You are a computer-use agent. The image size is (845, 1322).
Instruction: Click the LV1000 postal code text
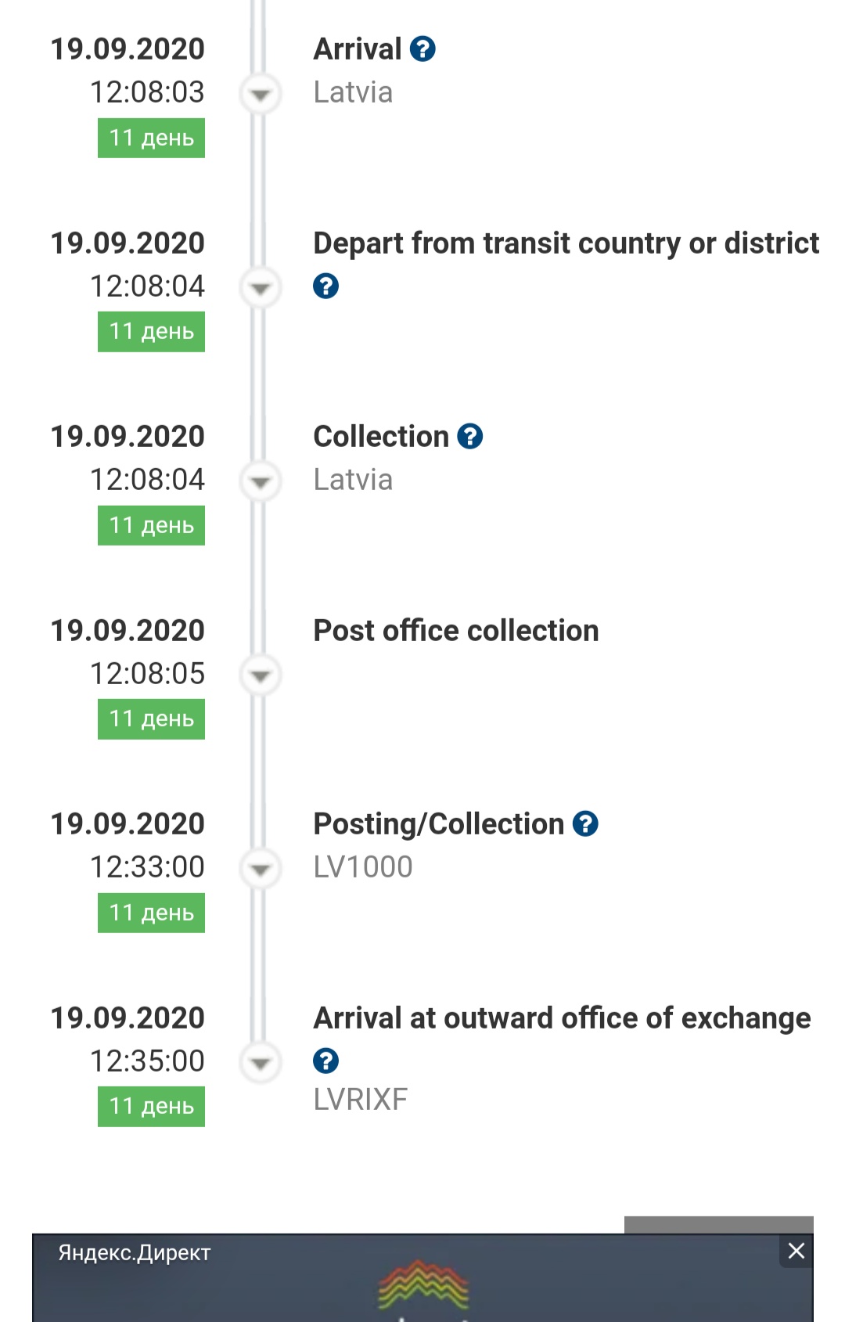pos(363,867)
